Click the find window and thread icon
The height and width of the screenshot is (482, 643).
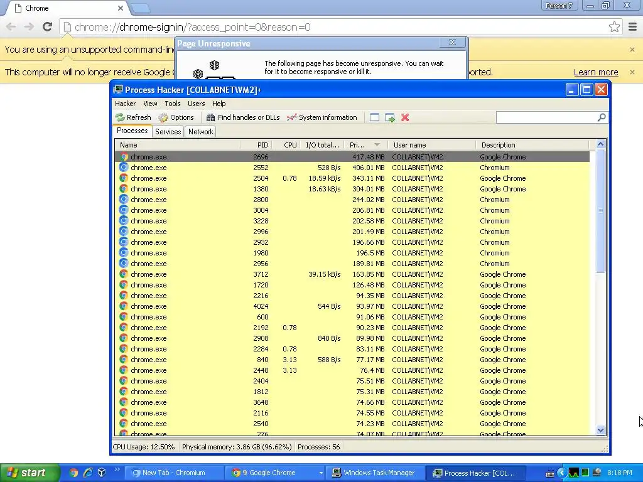[389, 117]
